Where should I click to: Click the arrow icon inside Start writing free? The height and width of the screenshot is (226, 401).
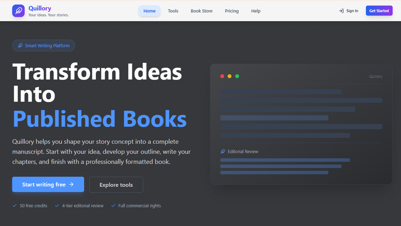(x=72, y=184)
